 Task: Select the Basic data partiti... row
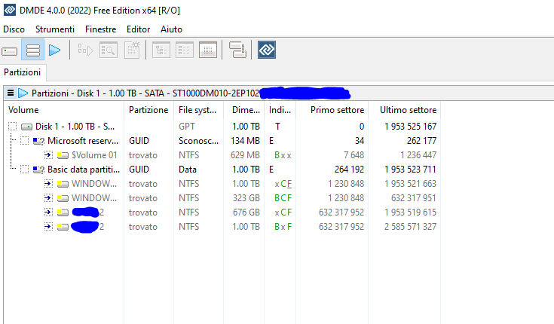[84, 170]
